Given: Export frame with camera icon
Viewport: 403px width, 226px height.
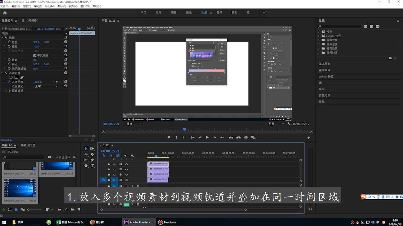Looking at the screenshot, I should [x=246, y=137].
